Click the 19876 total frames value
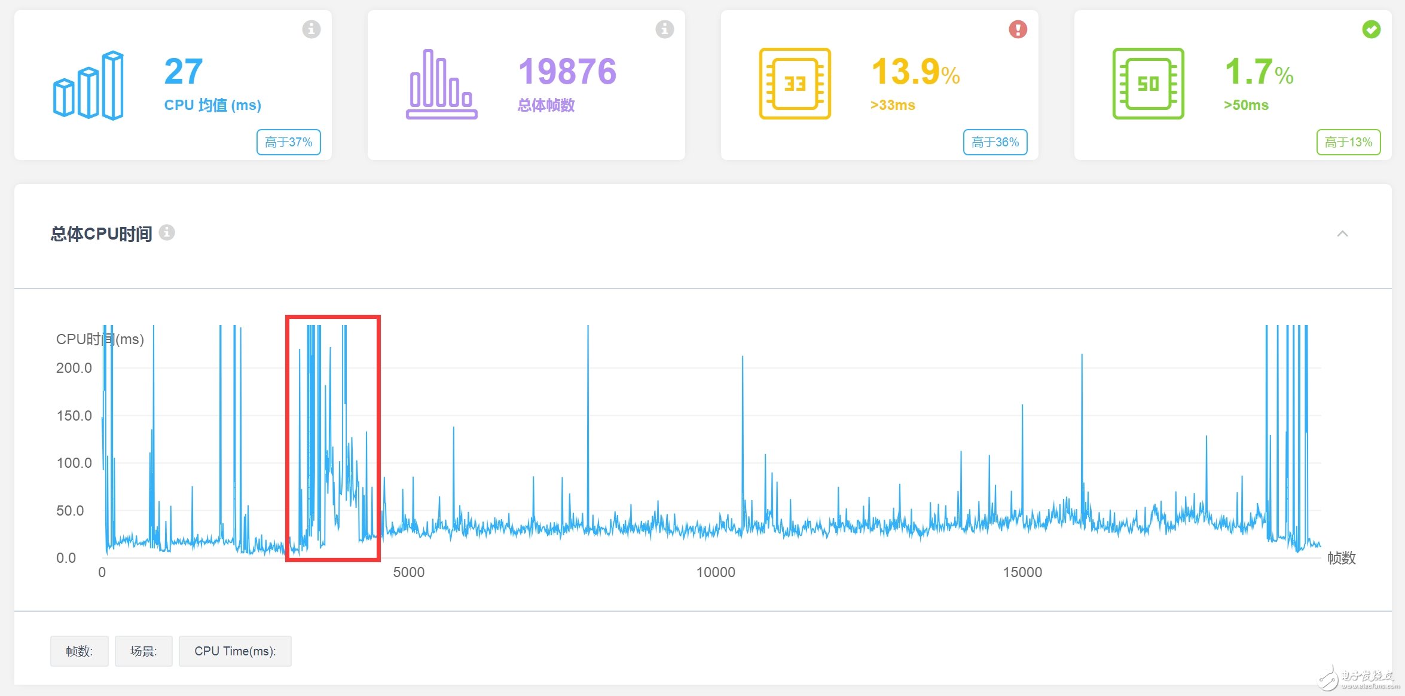Image resolution: width=1405 pixels, height=696 pixels. [567, 72]
